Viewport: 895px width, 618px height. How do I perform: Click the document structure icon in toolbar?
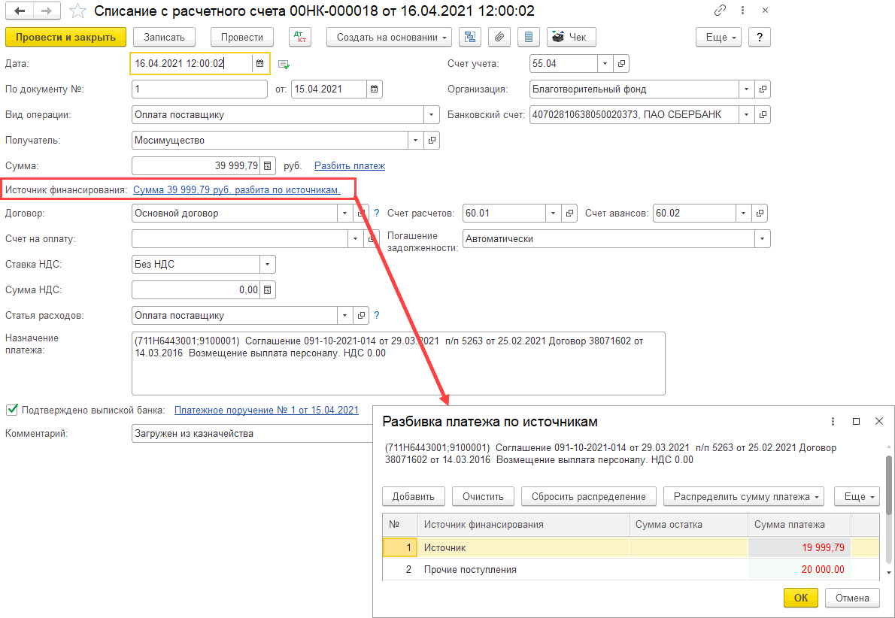470,37
